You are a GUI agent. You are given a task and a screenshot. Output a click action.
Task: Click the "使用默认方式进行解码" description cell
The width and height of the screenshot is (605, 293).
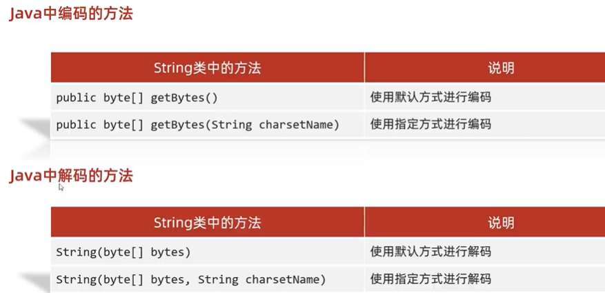click(430, 252)
